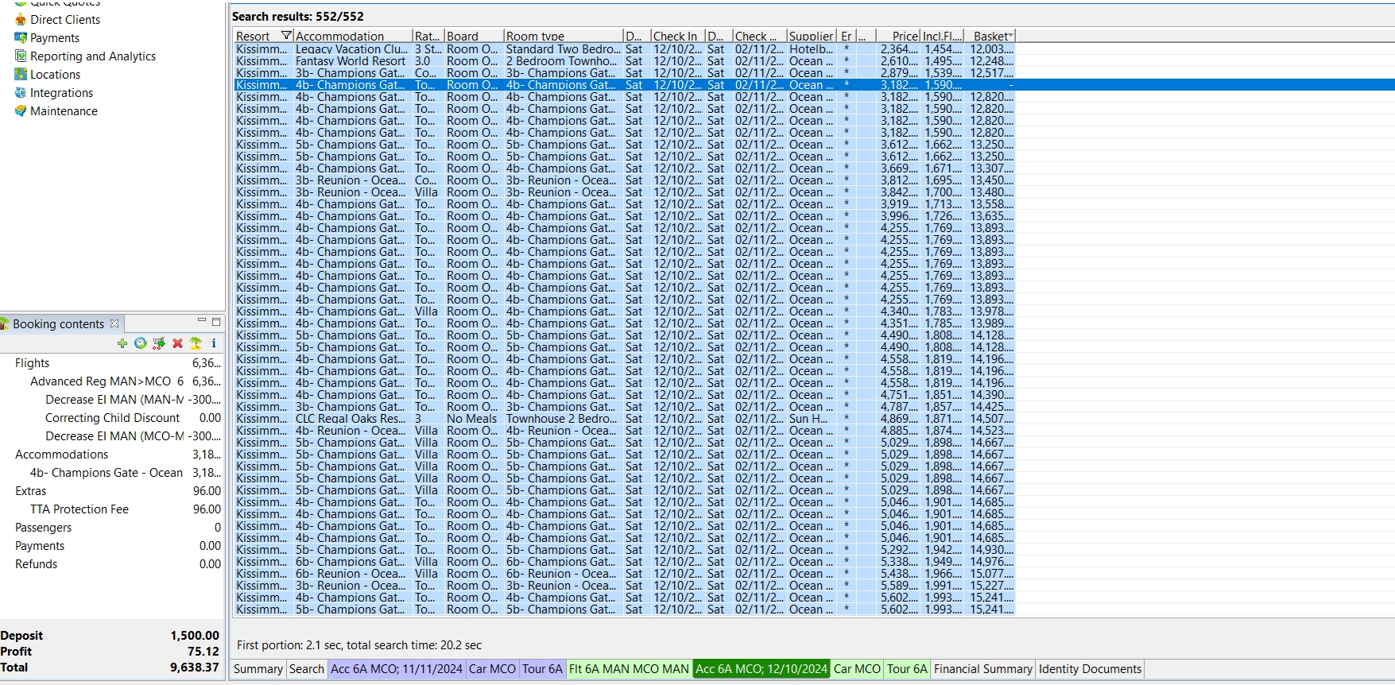Sort by the Room type column header
The width and height of the screenshot is (1395, 685).
pos(563,36)
